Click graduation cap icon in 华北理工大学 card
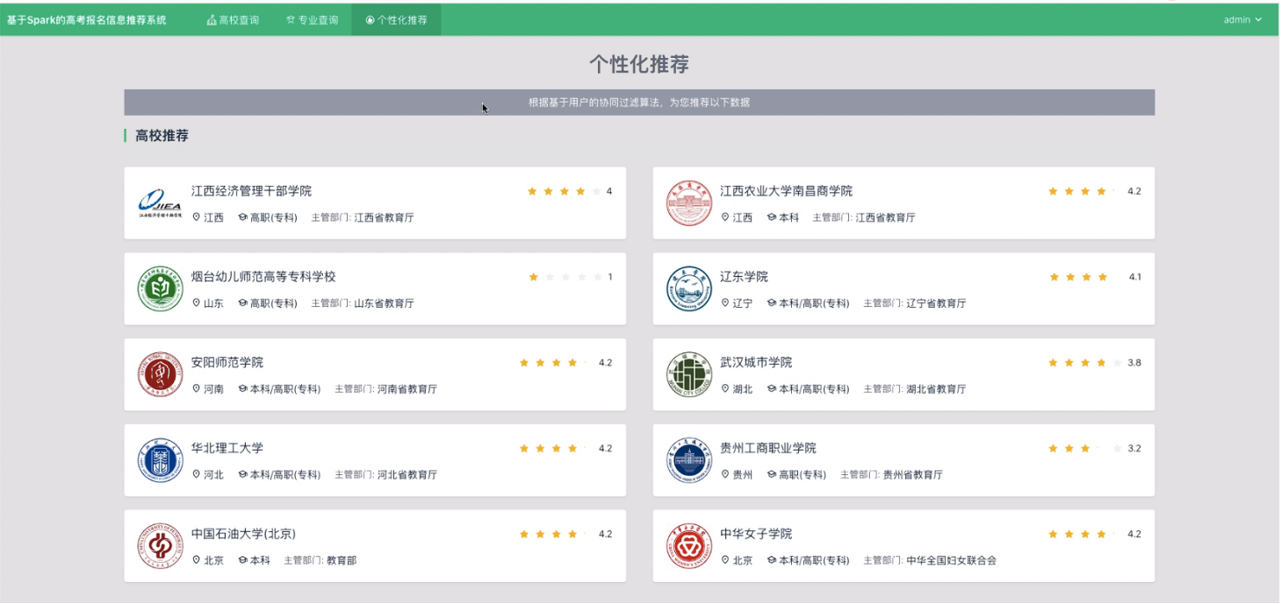The image size is (1281, 604). pyautogui.click(x=242, y=475)
